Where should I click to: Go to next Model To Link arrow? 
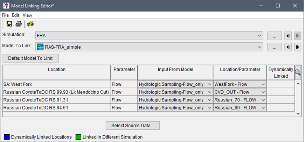coord(297,47)
